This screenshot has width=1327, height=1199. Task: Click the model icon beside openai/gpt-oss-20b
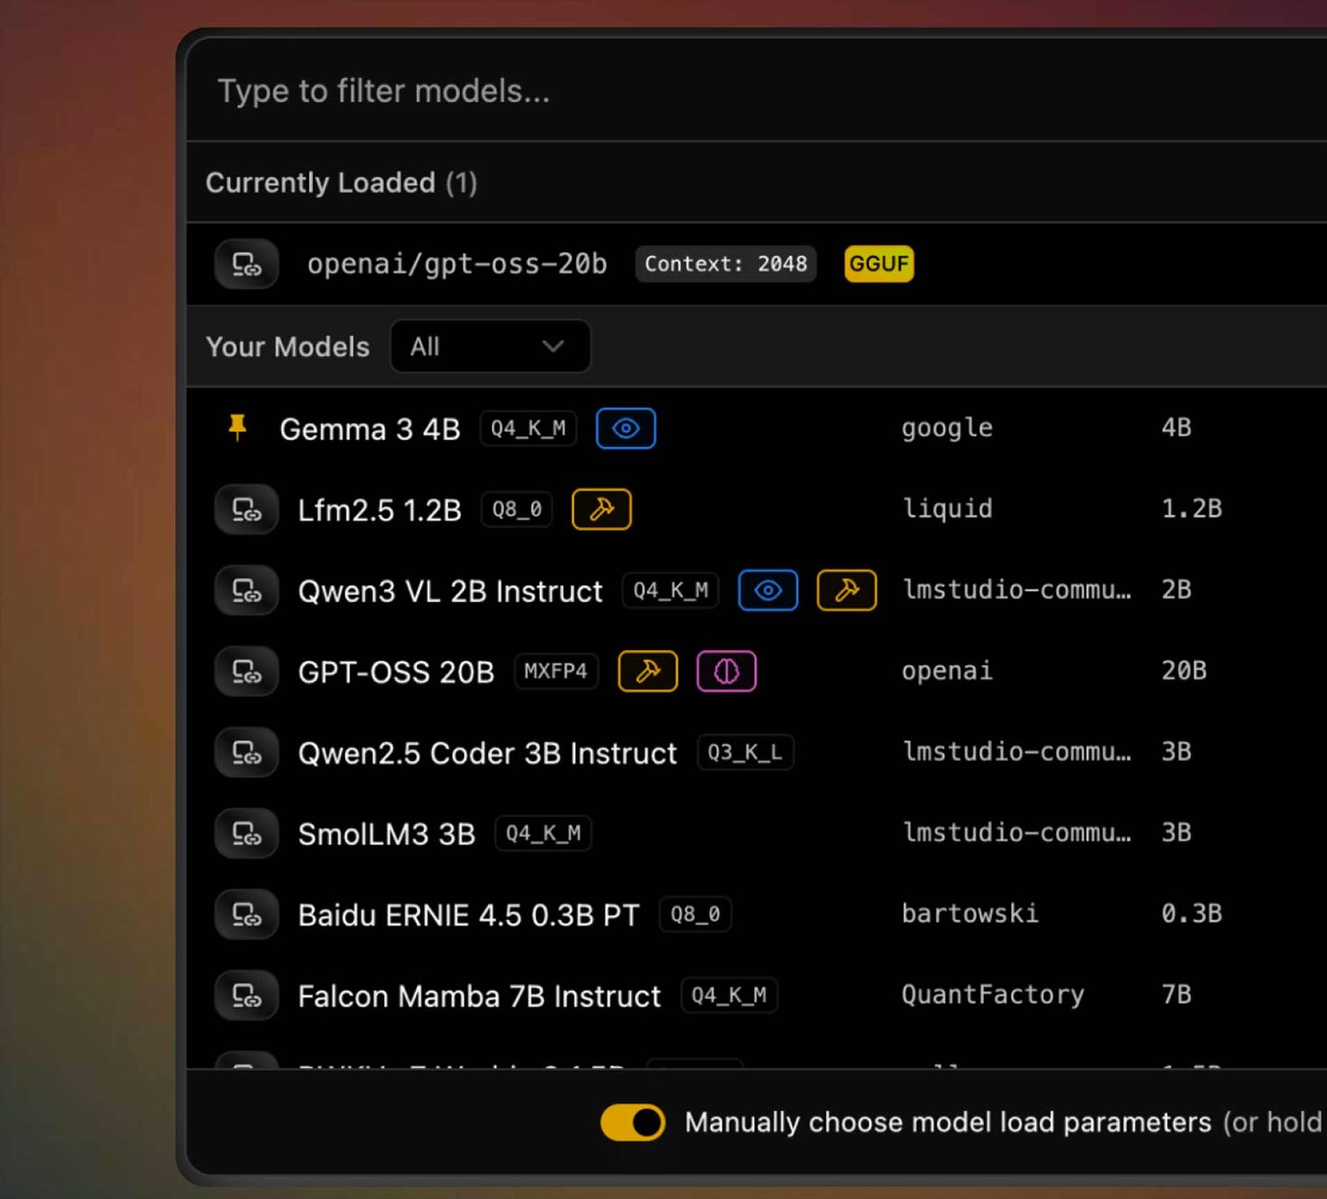point(246,265)
